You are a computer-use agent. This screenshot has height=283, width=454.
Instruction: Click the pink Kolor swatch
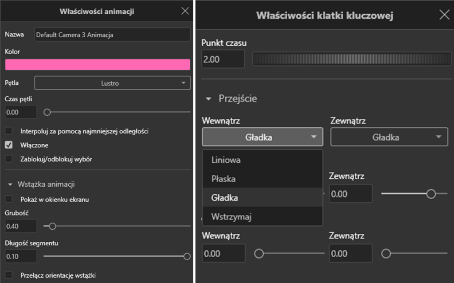(98, 65)
